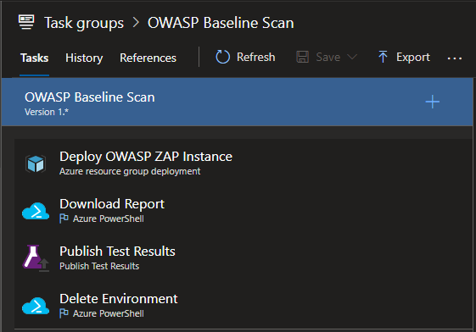Click the Export button label
The height and width of the screenshot is (332, 476).
[413, 58]
